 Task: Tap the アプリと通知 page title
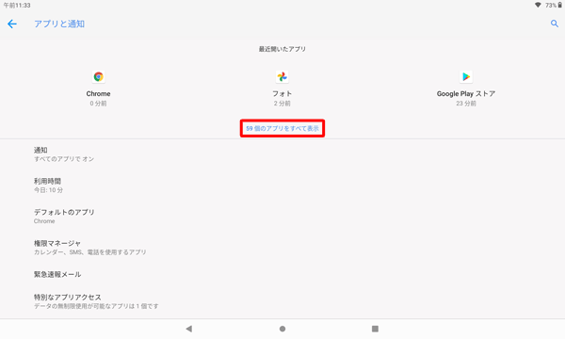(x=59, y=24)
